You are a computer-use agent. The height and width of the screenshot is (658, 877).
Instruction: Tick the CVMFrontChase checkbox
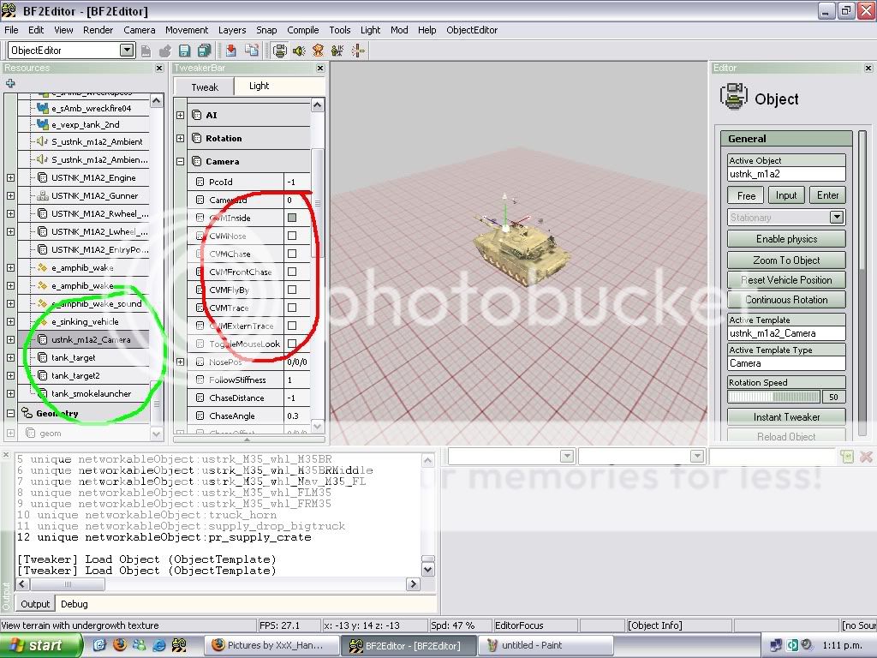(292, 272)
